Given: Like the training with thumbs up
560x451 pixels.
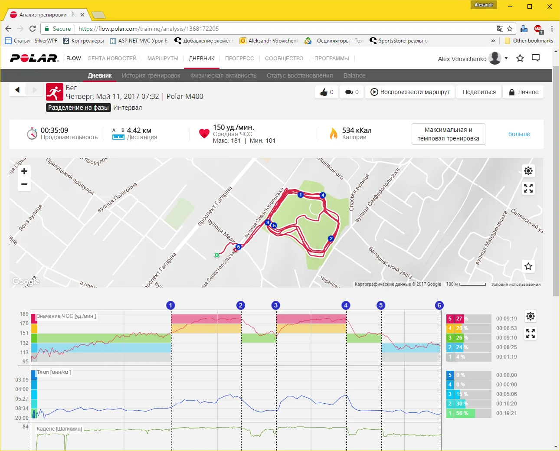Looking at the screenshot, I should tap(327, 92).
